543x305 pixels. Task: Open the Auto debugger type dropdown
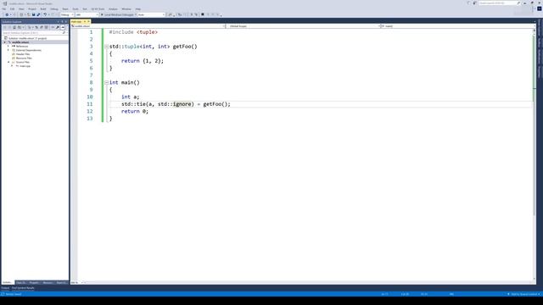click(151, 15)
